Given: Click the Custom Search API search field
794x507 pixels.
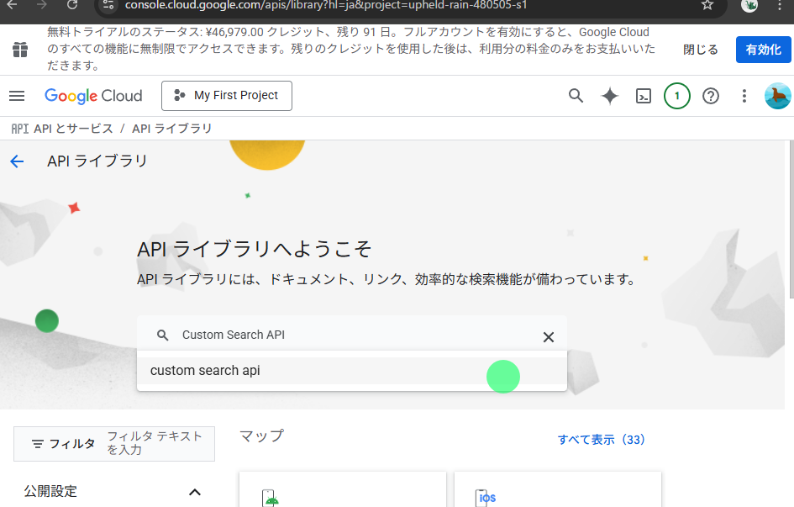Looking at the screenshot, I should coord(353,335).
